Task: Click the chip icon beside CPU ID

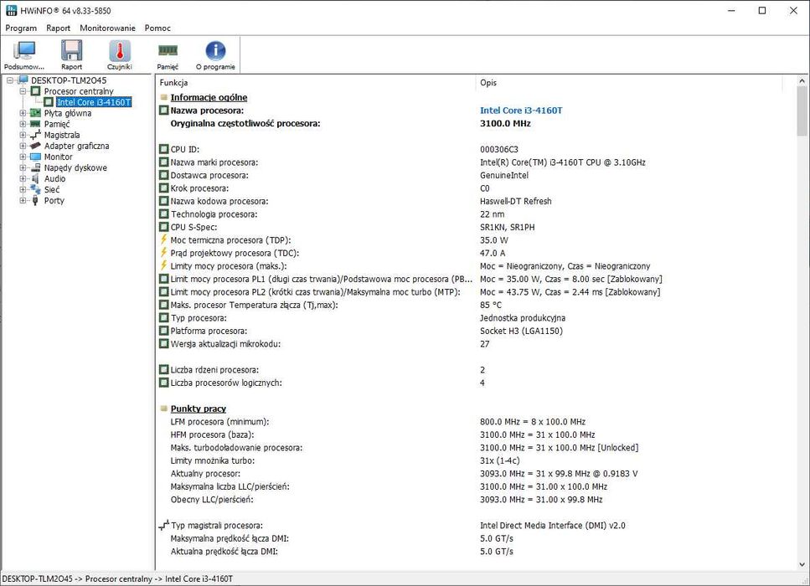Action: [163, 149]
